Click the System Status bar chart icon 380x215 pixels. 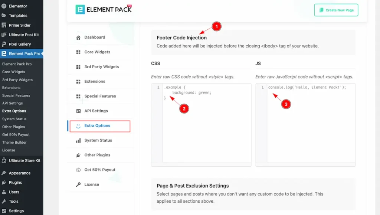coord(78,140)
